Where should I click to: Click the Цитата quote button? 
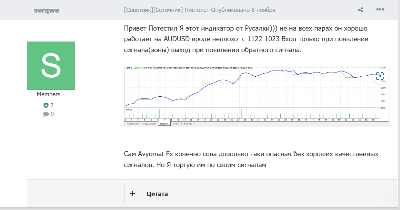(157, 194)
